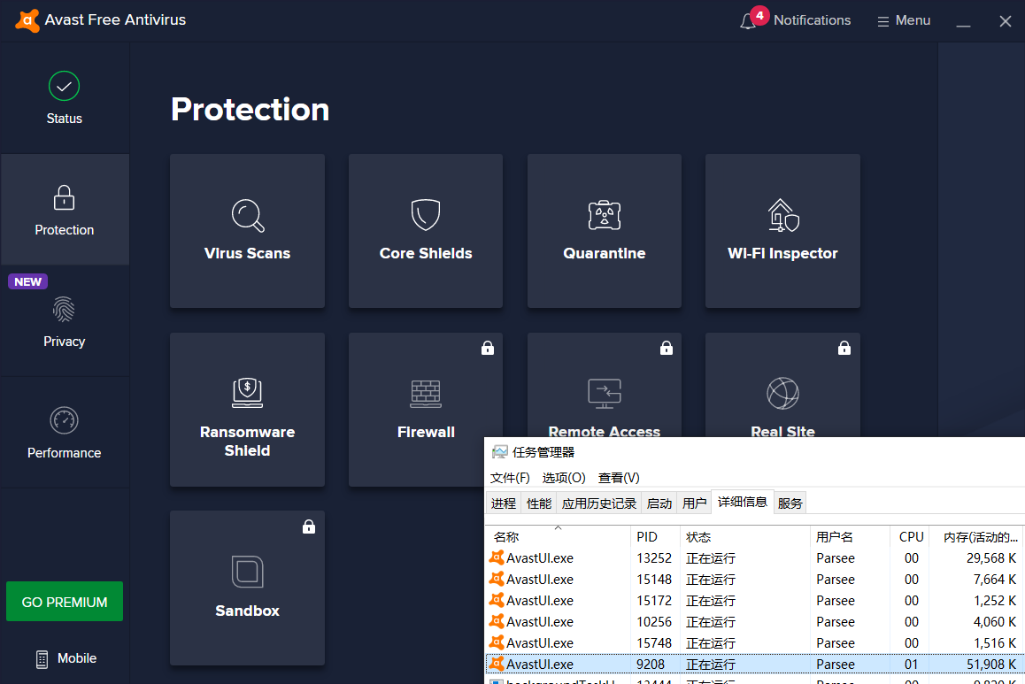Image resolution: width=1025 pixels, height=684 pixels.
Task: Sort by the 内存(活动的 column header
Action: click(978, 536)
